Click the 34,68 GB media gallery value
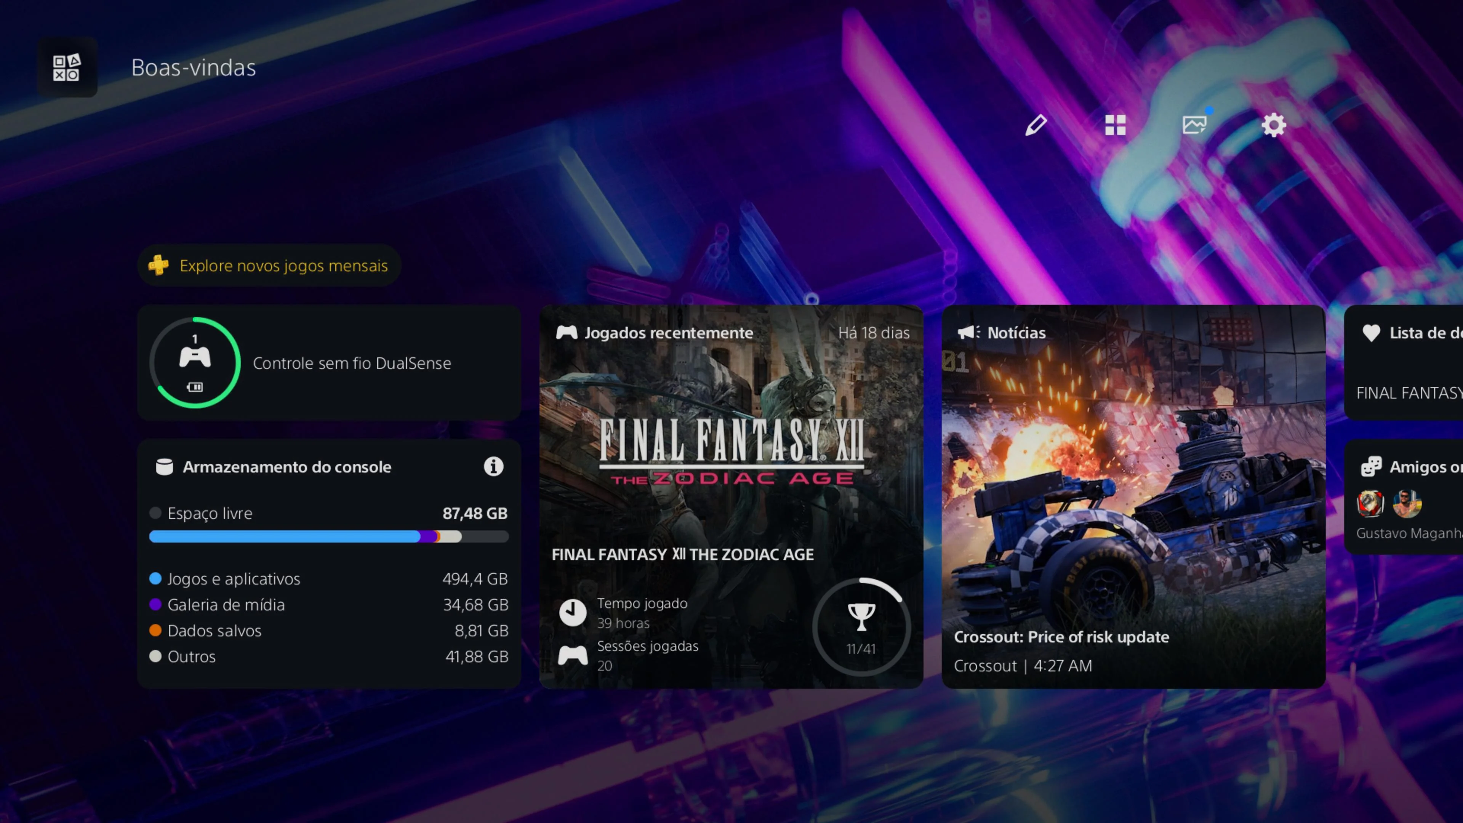The height and width of the screenshot is (823, 1463). [476, 605]
